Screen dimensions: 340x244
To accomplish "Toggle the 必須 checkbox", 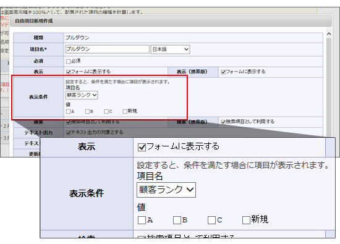I will (x=68, y=61).
